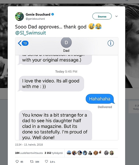Screen dimensions: 139x165
Task: Expand the tweet options chevron menu
Action: tap(116, 16)
